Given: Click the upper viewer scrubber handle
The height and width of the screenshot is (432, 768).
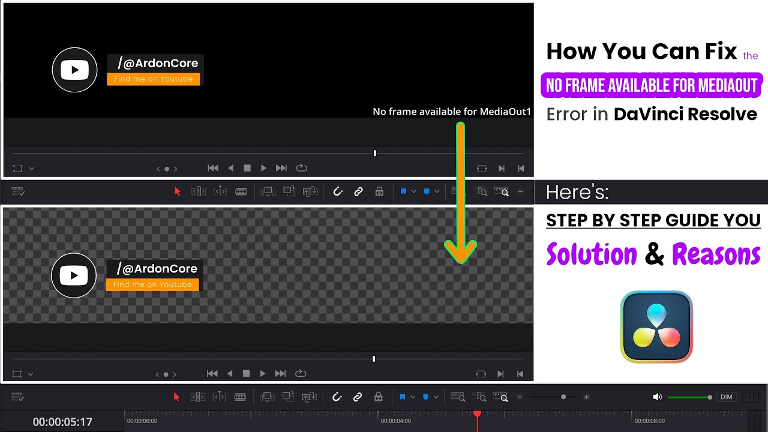Looking at the screenshot, I should 374,153.
